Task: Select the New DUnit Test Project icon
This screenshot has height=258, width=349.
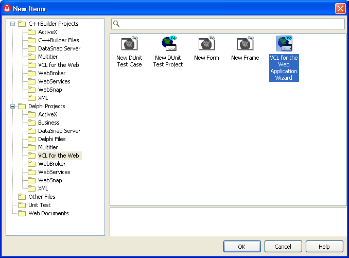Action: (x=169, y=43)
